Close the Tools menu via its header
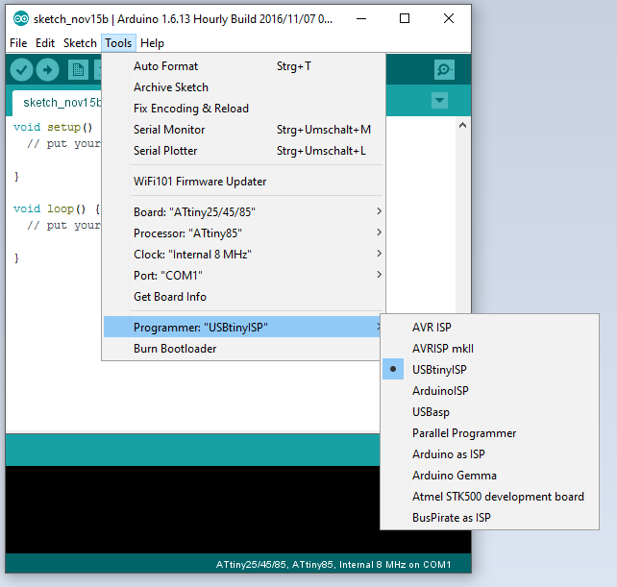This screenshot has width=617, height=587. tap(118, 43)
